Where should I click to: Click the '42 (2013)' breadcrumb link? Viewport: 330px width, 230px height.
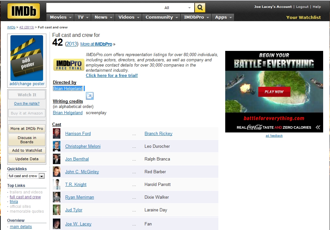click(x=26, y=27)
